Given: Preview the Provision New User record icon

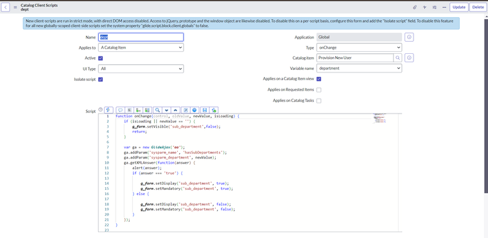Looking at the screenshot, I should (x=409, y=58).
